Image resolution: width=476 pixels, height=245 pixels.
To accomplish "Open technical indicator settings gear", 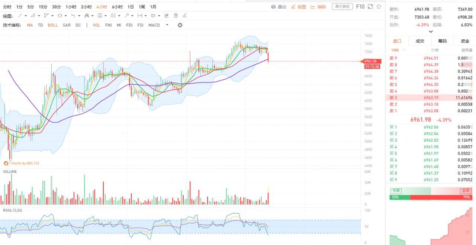I will (x=180, y=25).
